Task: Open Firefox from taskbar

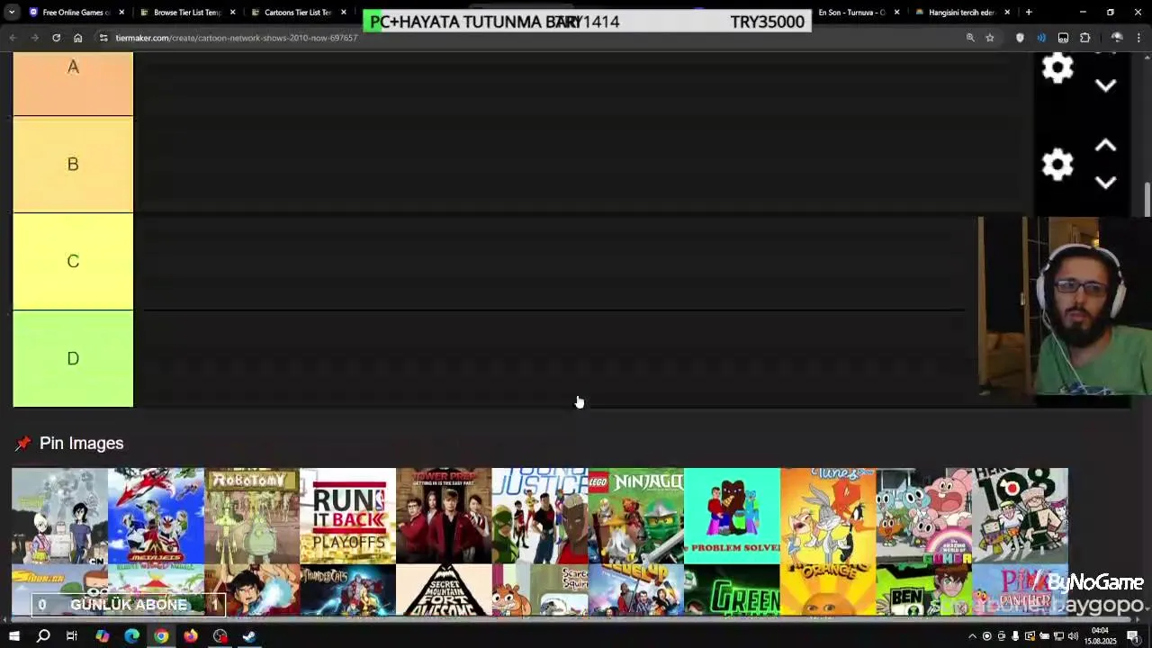Action: (x=191, y=636)
